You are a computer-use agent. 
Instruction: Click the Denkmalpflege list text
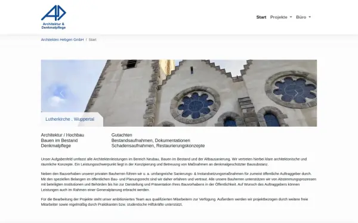point(56,146)
